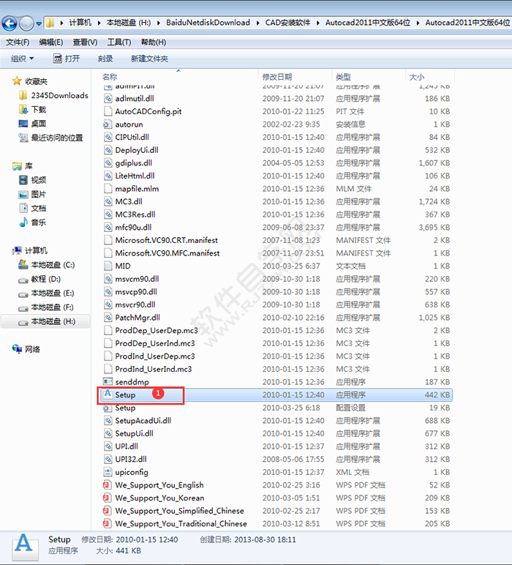Image resolution: width=512 pixels, height=565 pixels.
Task: Select the AutoCAD Setup application icon
Action: point(108,394)
